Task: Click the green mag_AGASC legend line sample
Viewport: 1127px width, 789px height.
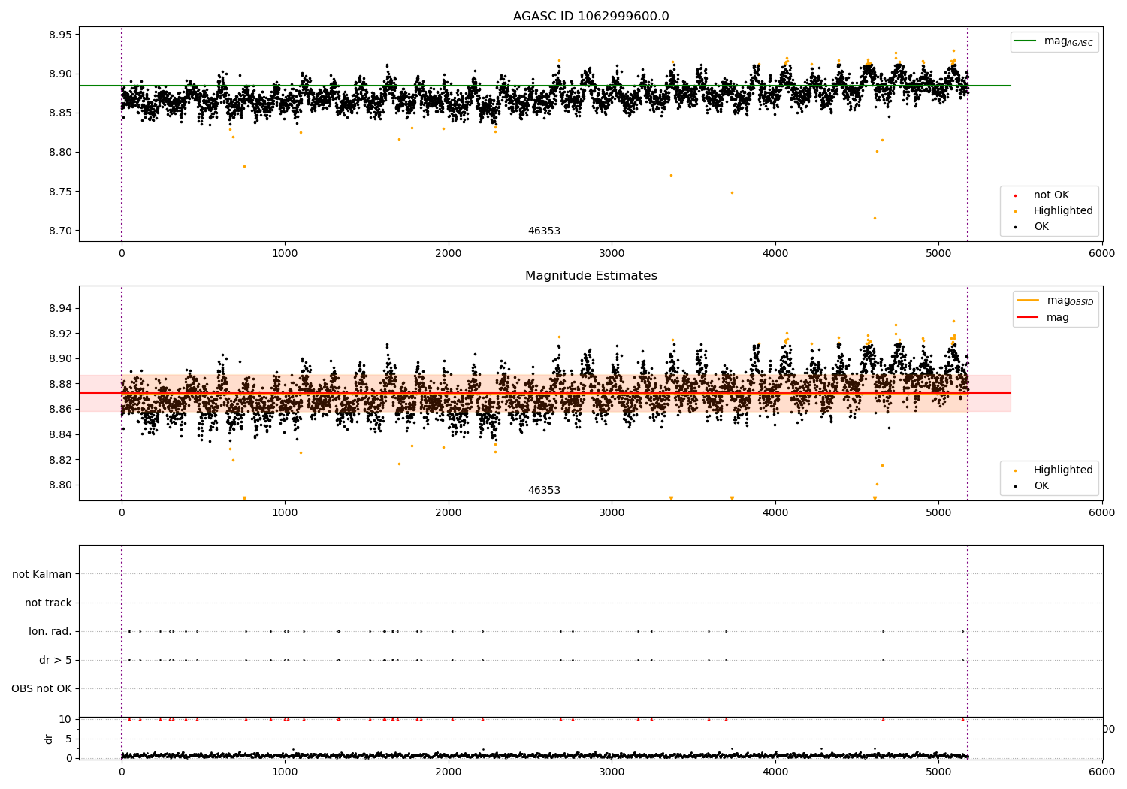Action: pos(1025,41)
